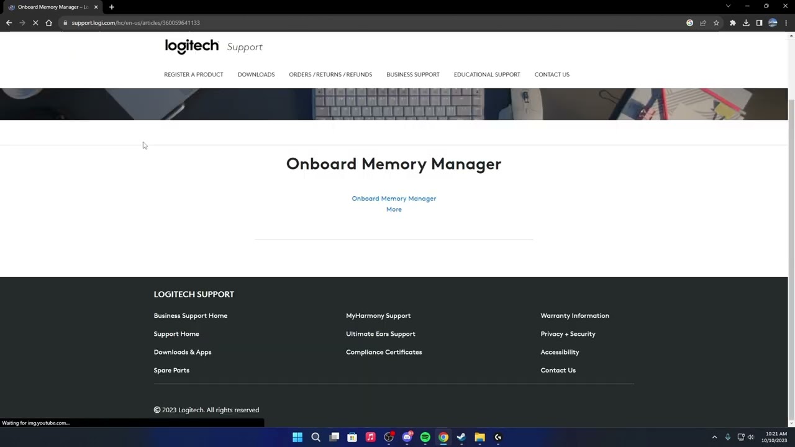Image resolution: width=795 pixels, height=447 pixels.
Task: Open Spotify from the taskbar
Action: 425,437
